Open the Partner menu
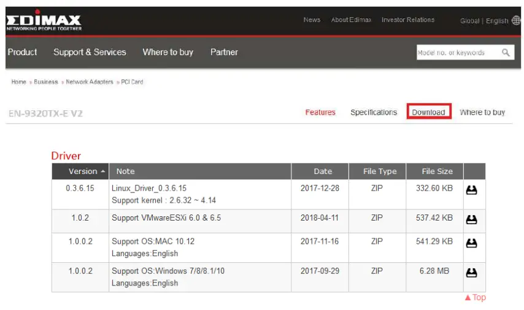This screenshot has width=524, height=310. [224, 52]
